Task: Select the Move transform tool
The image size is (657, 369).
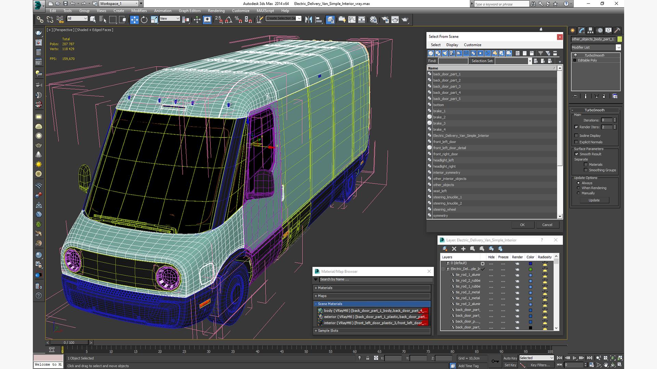Action: [134, 20]
